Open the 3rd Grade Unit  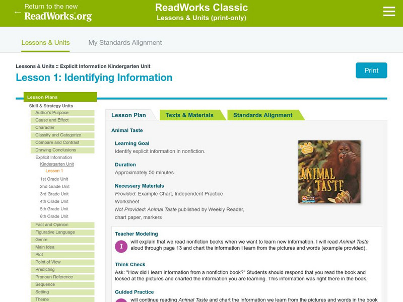[x=54, y=194]
